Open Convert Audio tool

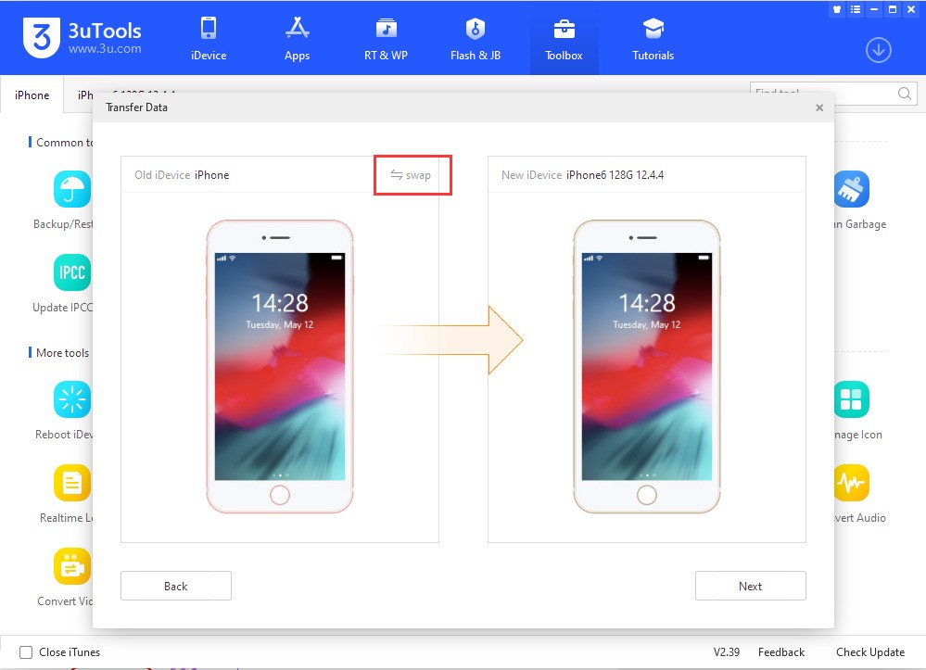coord(852,482)
